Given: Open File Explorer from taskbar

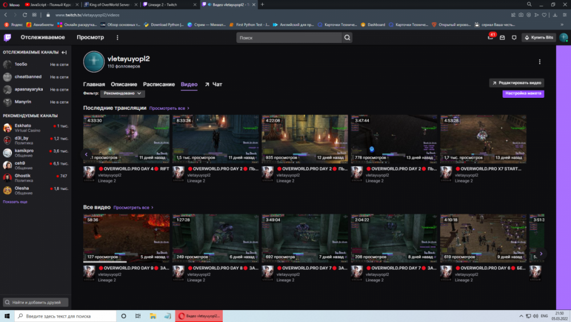Looking at the screenshot, I should (x=153, y=316).
